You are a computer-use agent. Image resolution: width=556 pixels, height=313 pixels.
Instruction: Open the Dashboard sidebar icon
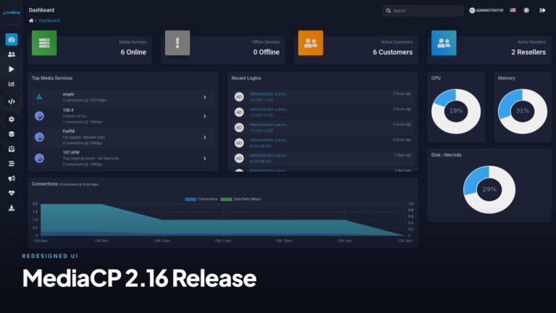coord(12,39)
